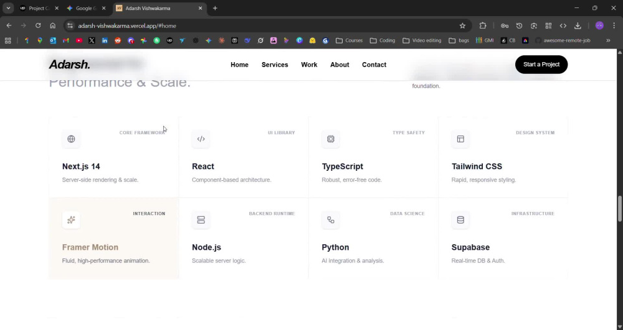This screenshot has width=623, height=330.
Task: Open the bags bookmark folder
Action: click(459, 40)
